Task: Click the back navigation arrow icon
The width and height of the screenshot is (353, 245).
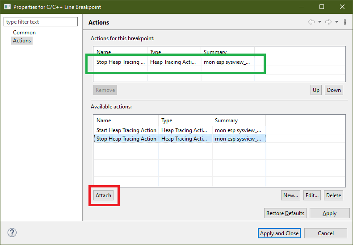Action: (311, 22)
